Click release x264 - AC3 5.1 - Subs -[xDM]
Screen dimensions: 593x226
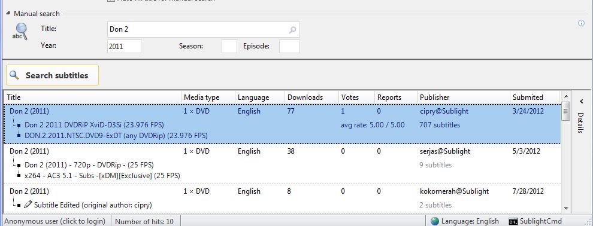point(102,175)
